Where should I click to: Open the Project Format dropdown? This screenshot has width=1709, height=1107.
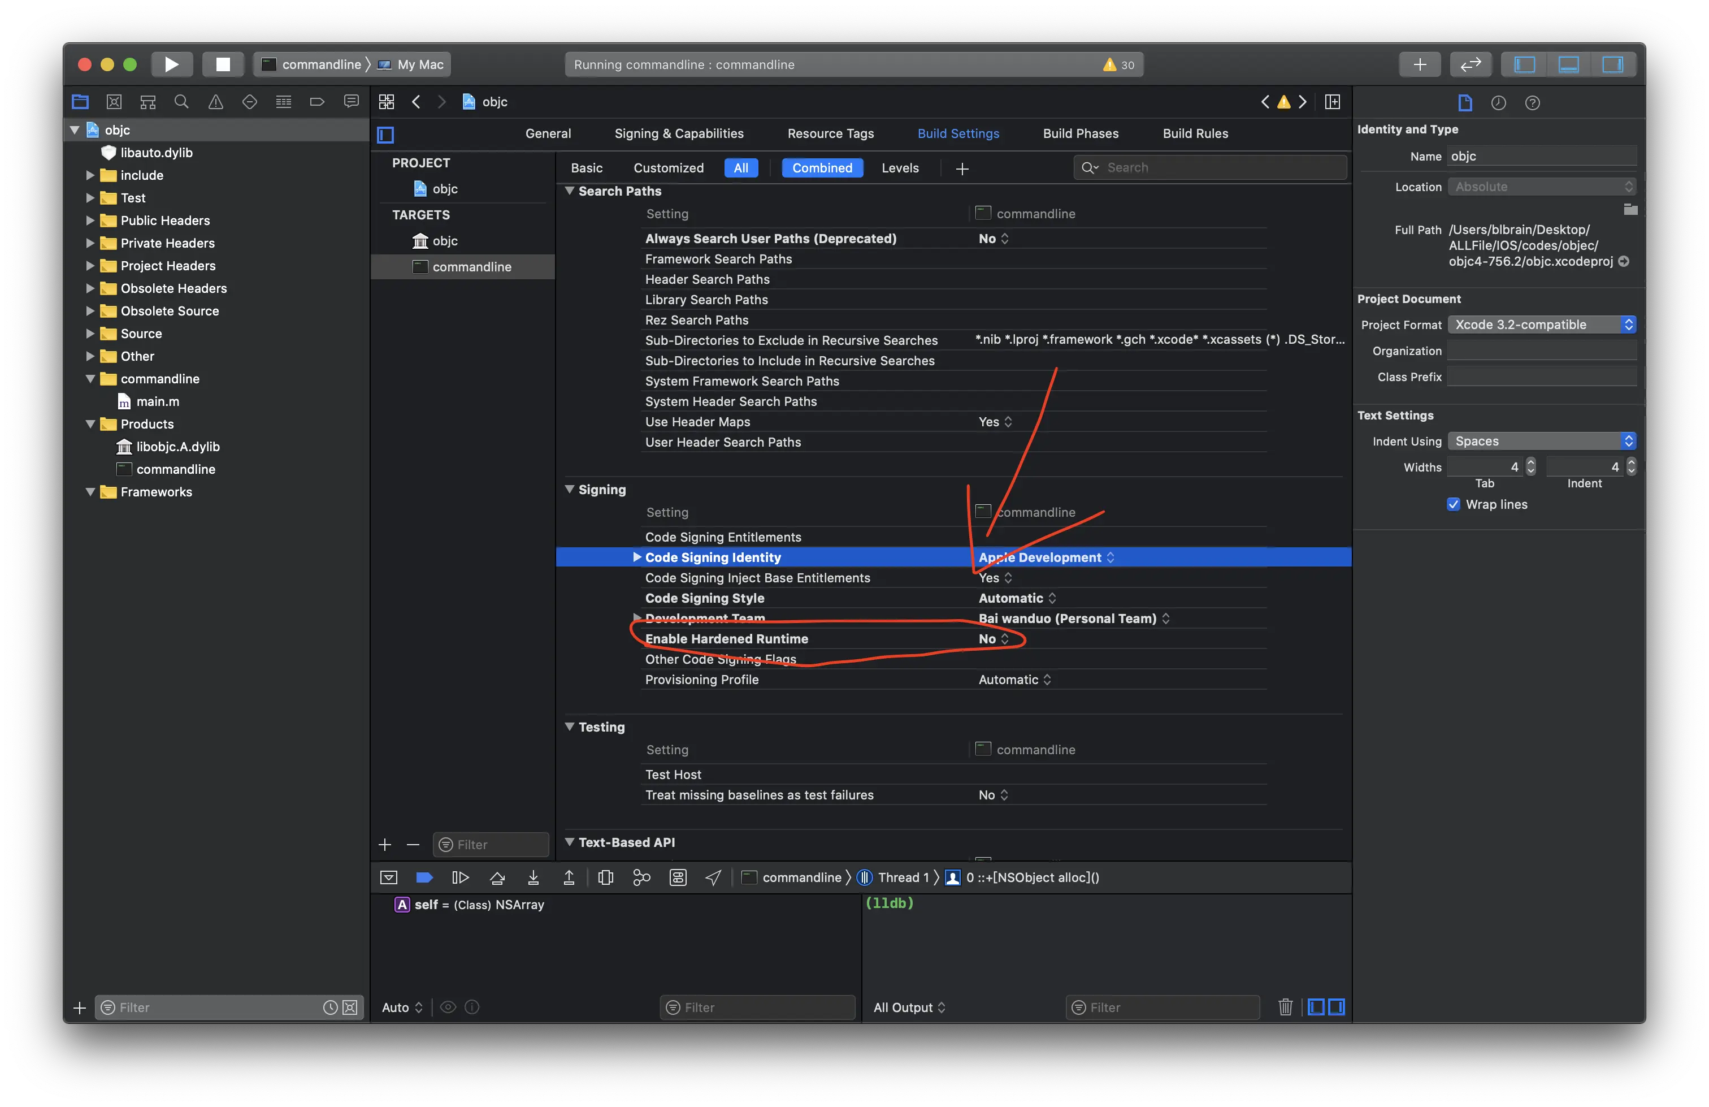(1541, 325)
